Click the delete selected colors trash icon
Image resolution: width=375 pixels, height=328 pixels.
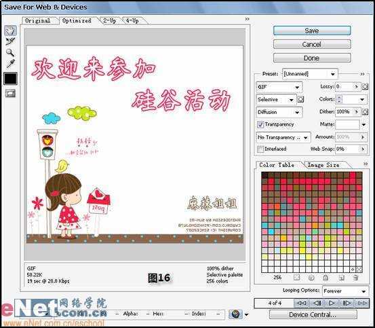click(x=355, y=278)
